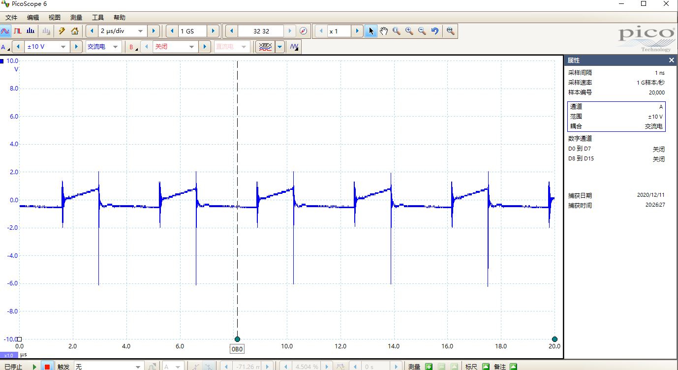
Task: Stop capture with the red stop button
Action: point(47,367)
